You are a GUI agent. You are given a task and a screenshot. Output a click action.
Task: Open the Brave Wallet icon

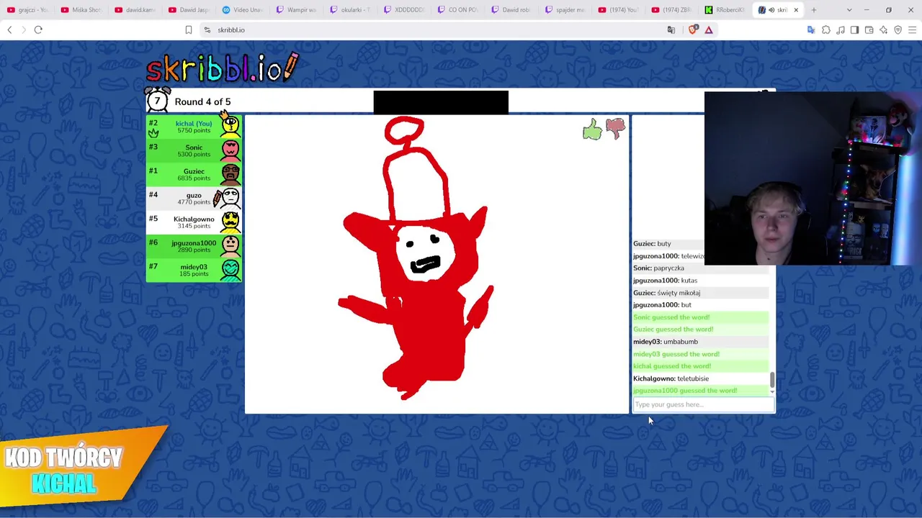(869, 29)
